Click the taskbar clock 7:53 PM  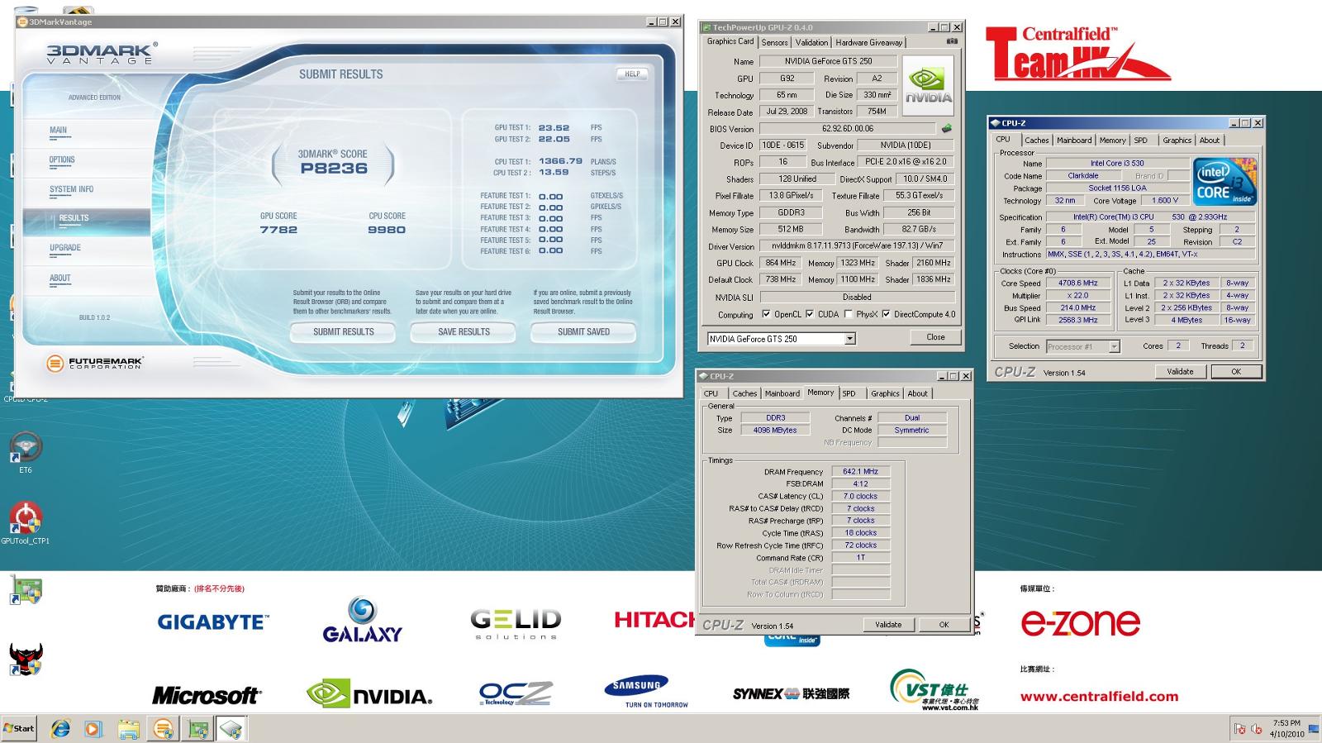coord(1286,723)
